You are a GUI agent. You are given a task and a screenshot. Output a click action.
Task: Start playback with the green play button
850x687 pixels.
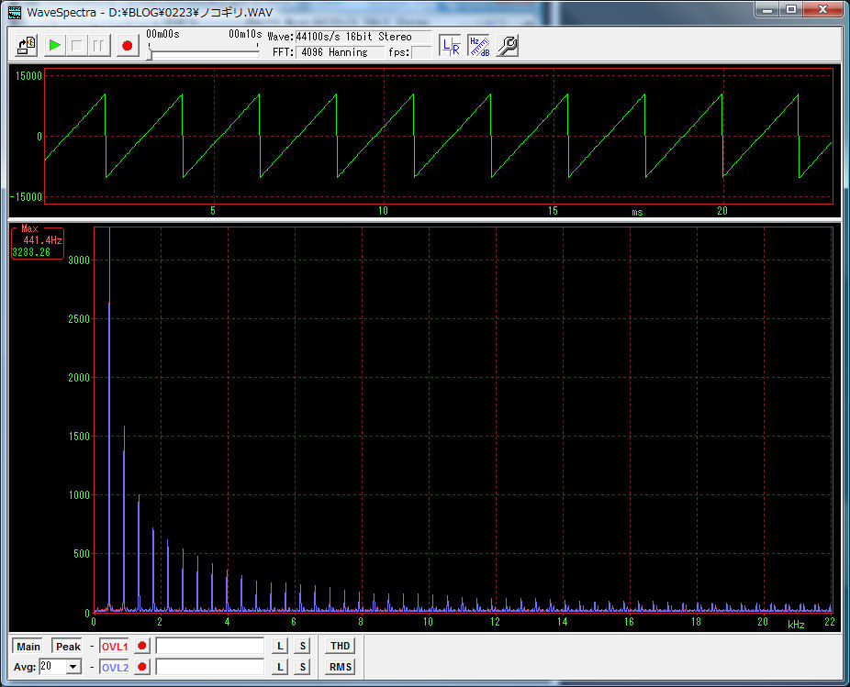(x=54, y=46)
